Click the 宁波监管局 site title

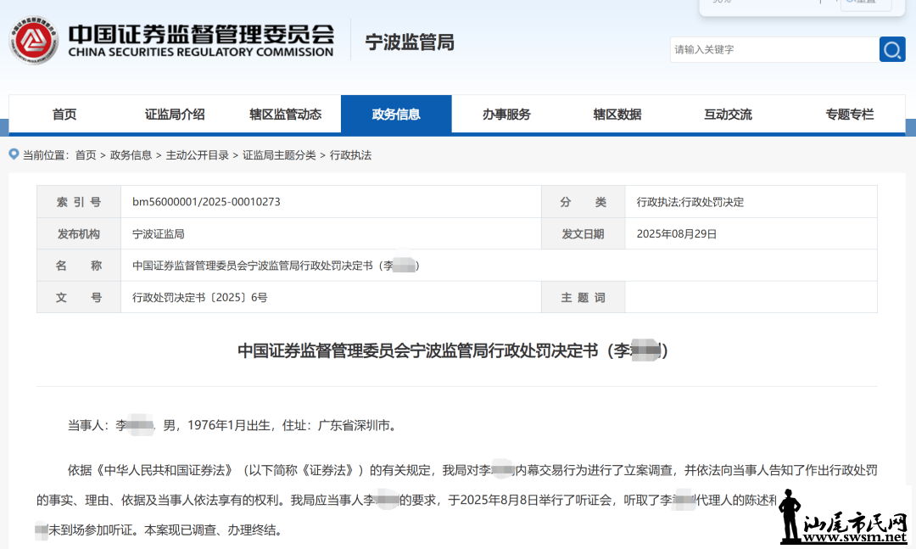(409, 42)
